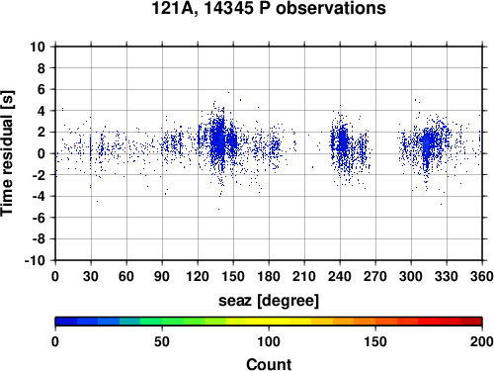Click the green section of colorbar near 50
The height and width of the screenshot is (371, 494).
(x=162, y=322)
